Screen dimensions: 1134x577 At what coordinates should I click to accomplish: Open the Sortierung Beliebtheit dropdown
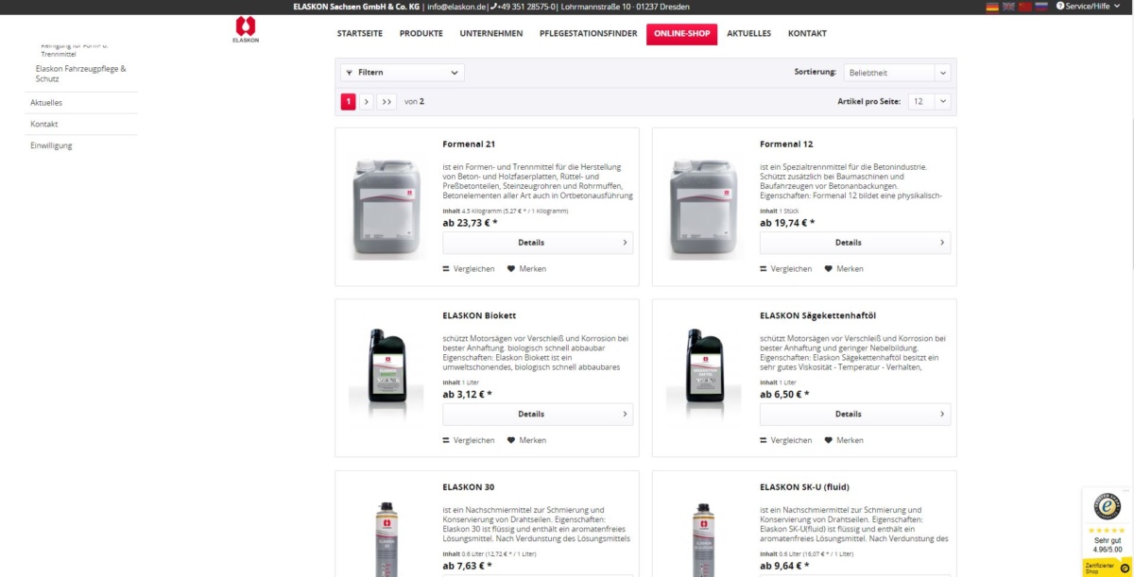tap(897, 73)
